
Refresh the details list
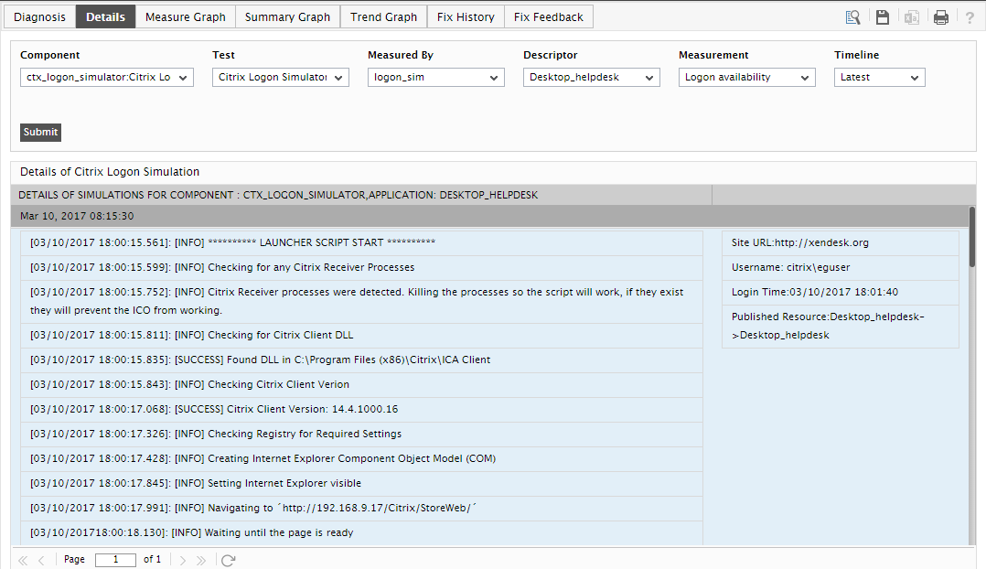pos(228,560)
